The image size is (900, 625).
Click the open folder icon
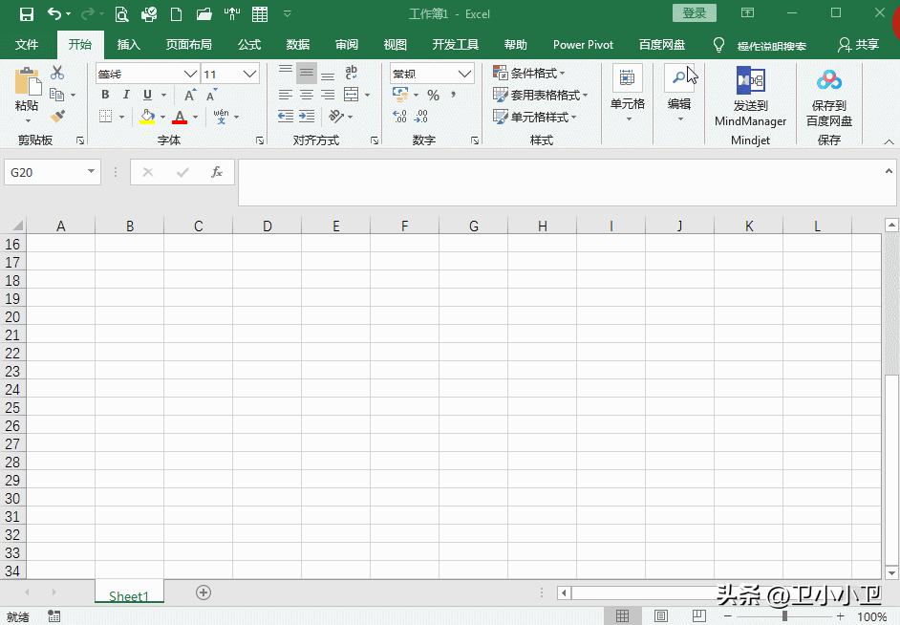click(x=204, y=13)
